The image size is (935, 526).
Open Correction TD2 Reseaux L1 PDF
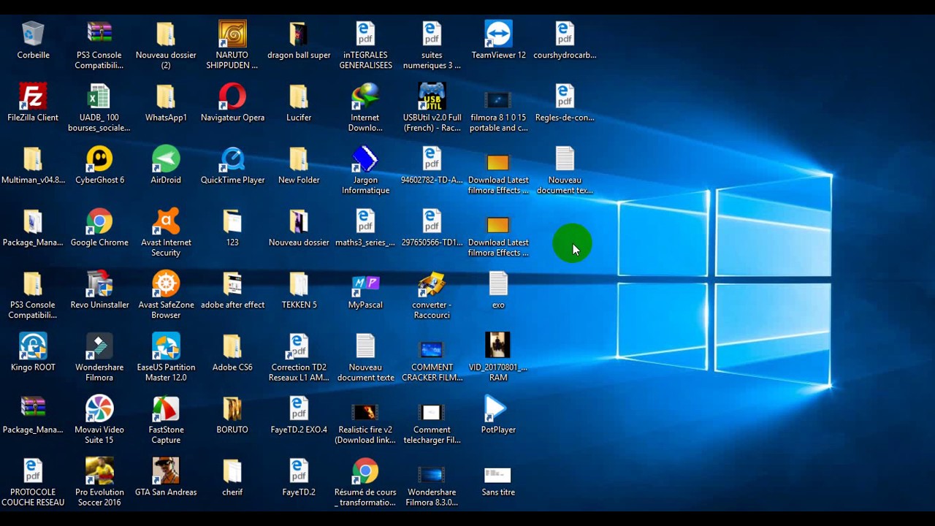point(299,346)
